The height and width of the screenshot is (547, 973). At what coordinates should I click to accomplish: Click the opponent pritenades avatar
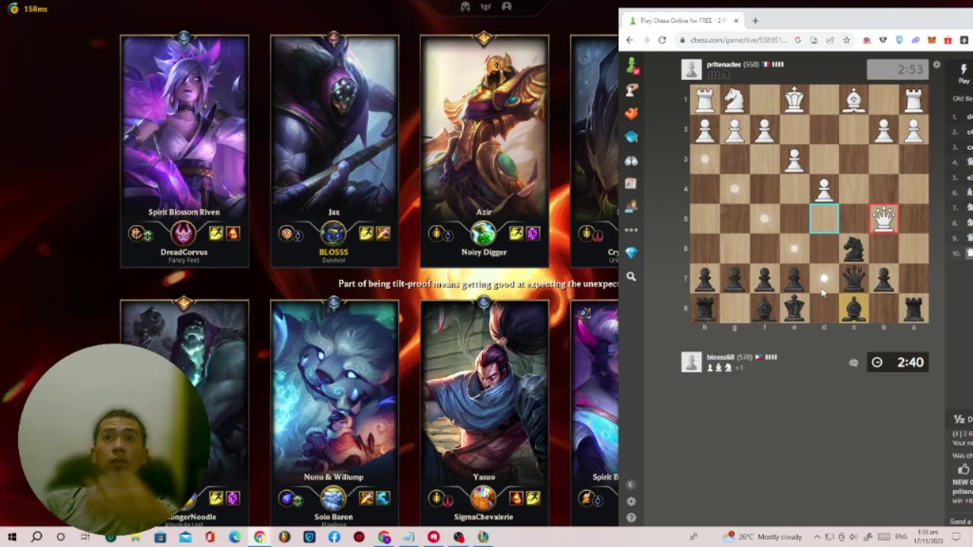pos(690,69)
